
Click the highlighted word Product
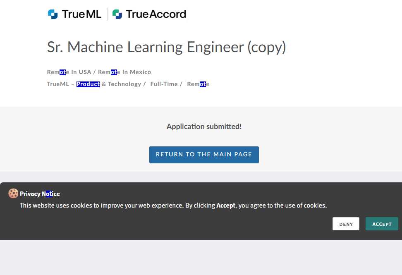(88, 84)
